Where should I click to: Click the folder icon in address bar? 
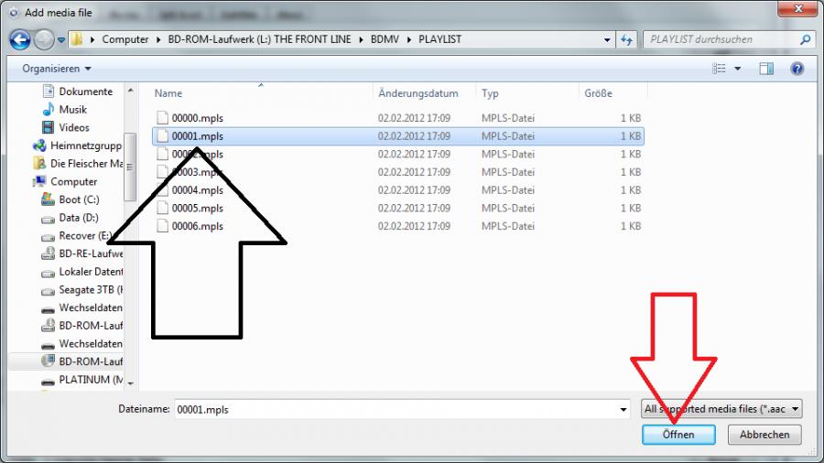click(77, 39)
